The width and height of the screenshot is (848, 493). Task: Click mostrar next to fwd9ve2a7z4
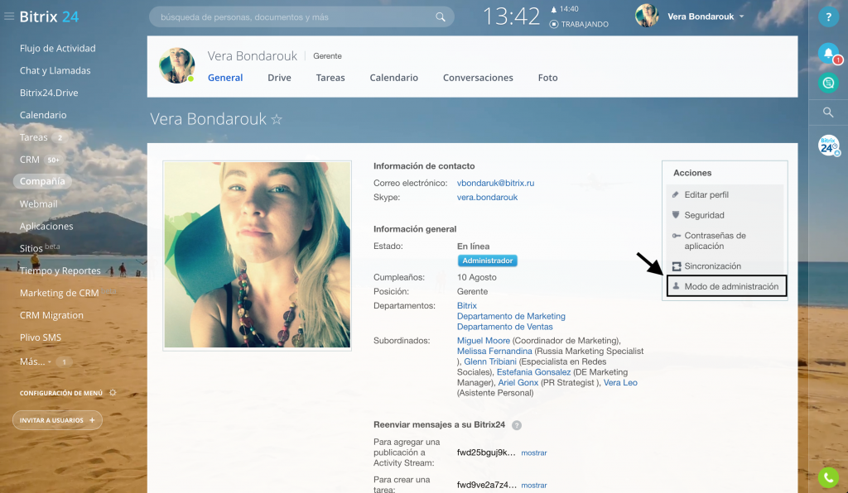pos(534,486)
